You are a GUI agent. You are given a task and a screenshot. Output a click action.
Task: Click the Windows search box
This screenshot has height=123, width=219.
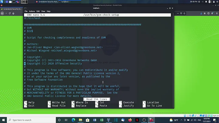click(x=31, y=120)
